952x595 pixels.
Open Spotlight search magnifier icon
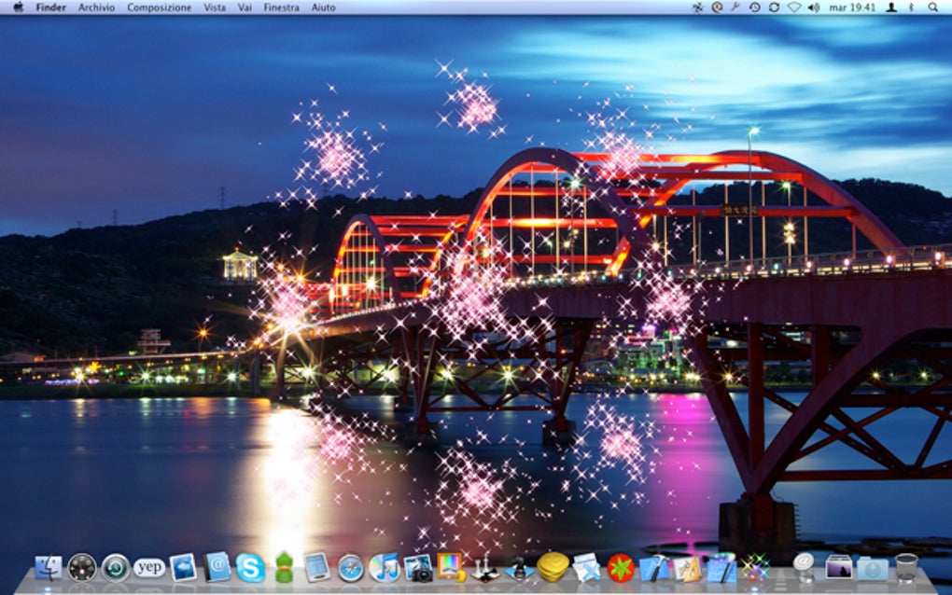point(933,7)
